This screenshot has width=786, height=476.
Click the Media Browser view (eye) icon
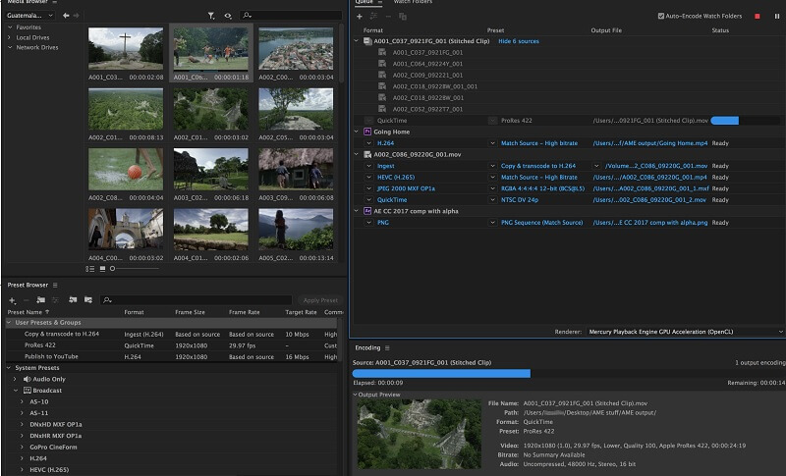(x=228, y=16)
